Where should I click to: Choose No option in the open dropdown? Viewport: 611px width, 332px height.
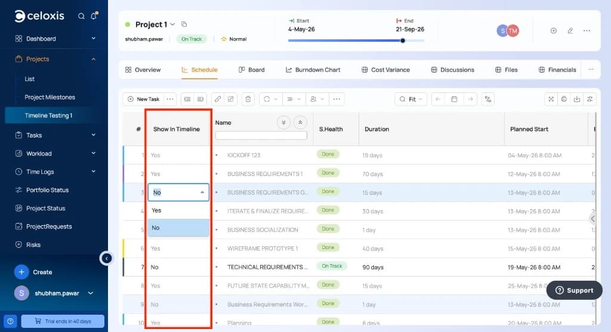[178, 228]
